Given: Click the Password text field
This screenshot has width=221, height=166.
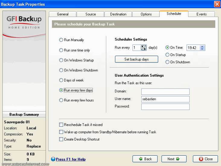Looking at the screenshot, I should [165, 107].
